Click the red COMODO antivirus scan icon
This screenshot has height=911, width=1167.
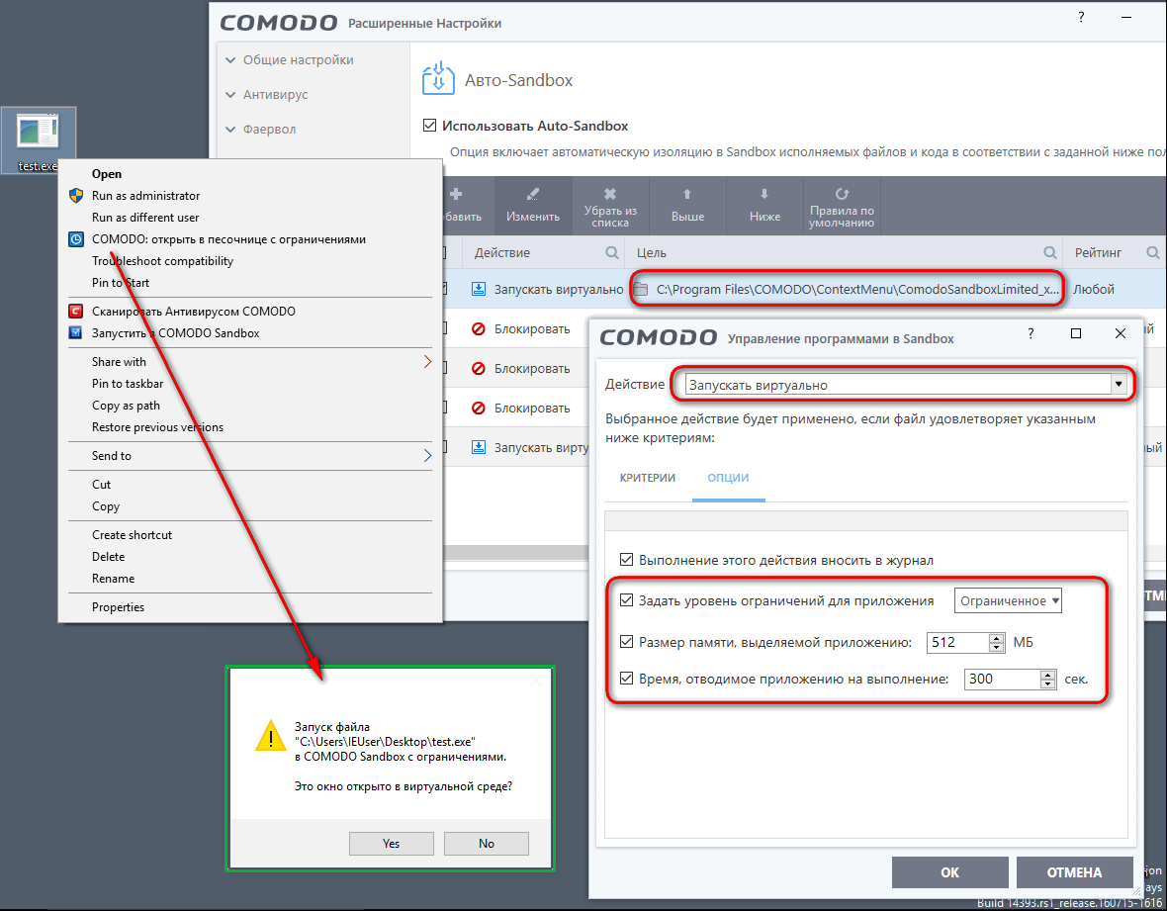[76, 312]
